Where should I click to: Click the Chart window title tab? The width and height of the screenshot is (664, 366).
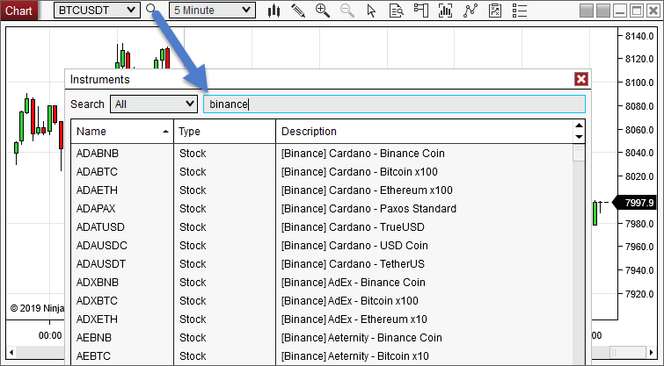[x=18, y=11]
